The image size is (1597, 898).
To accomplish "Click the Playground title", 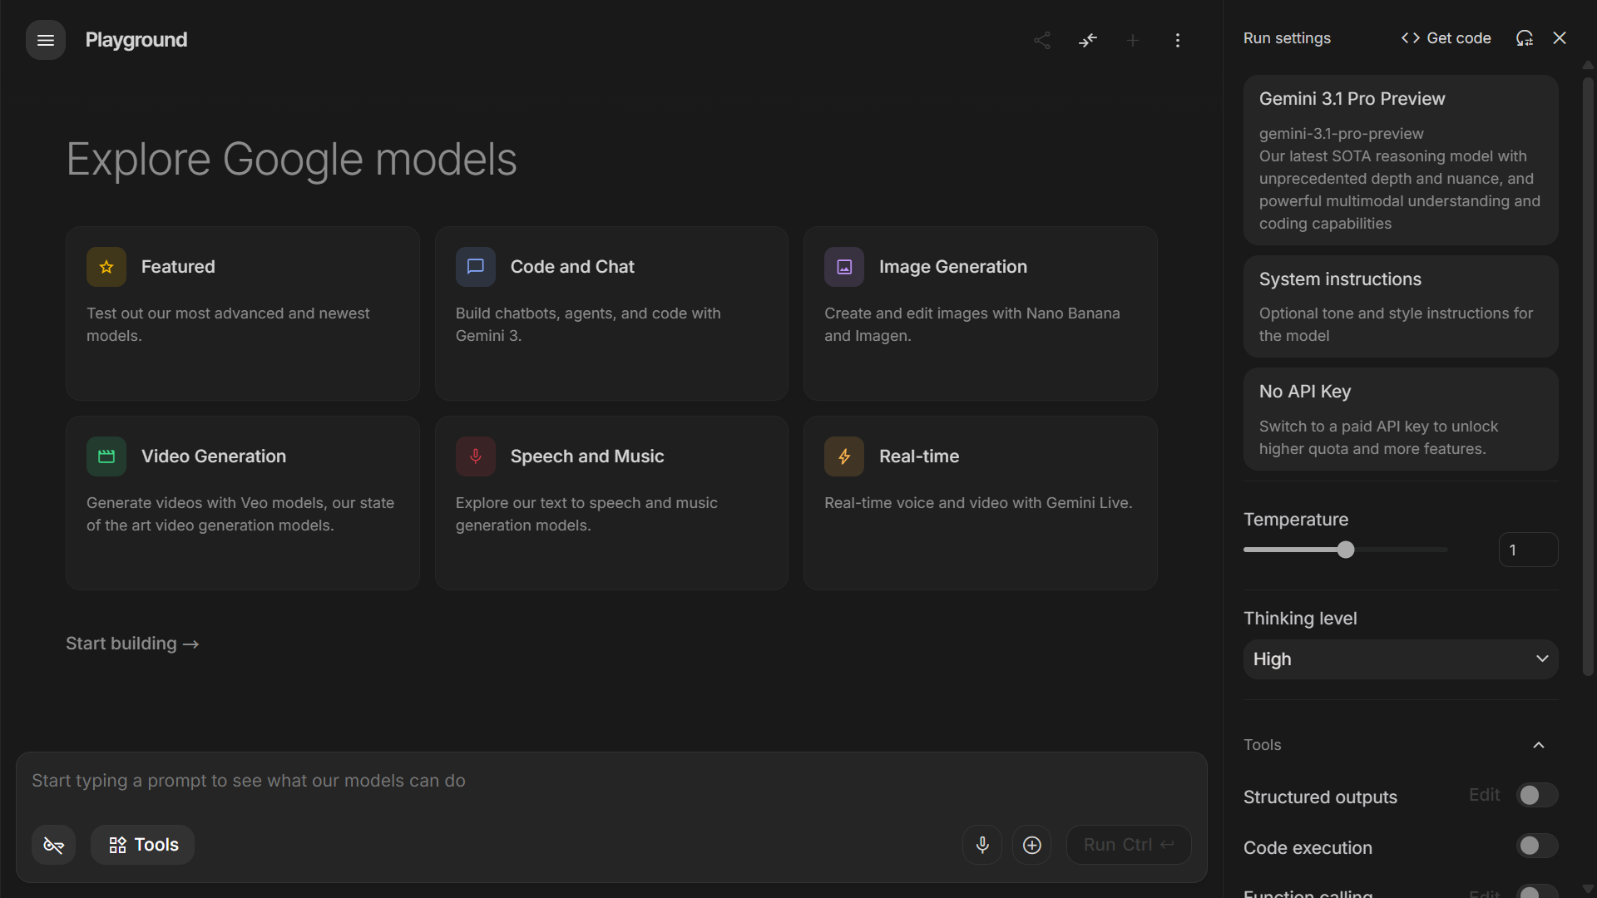I will [x=136, y=40].
